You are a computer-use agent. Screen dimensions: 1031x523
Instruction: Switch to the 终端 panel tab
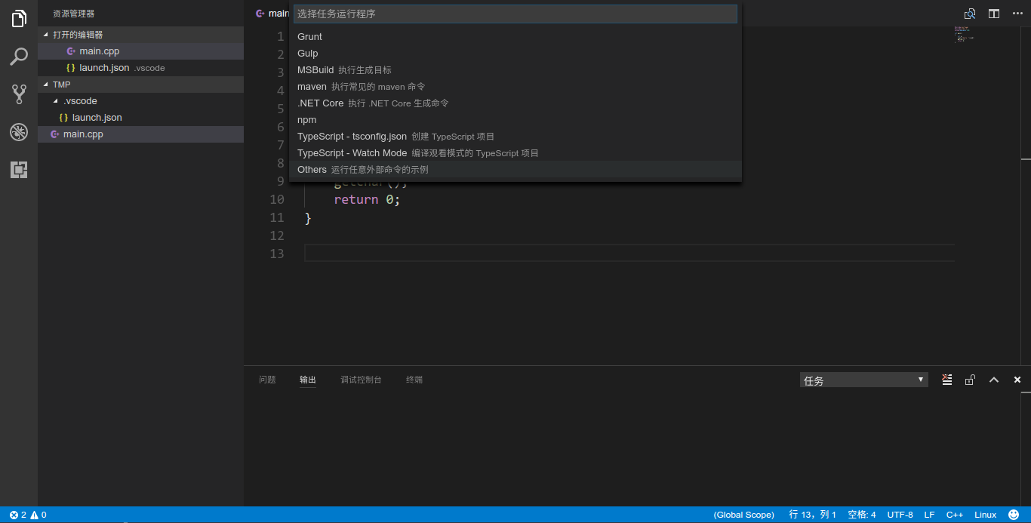point(414,380)
